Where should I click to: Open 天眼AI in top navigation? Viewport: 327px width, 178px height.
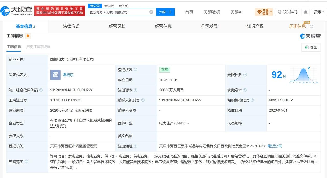click(x=236, y=12)
